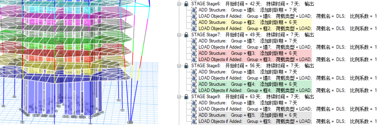The image size is (379, 125).
Task: Collapse the STAGE Stage7 tree node
Action: pyautogui.click(x=179, y=35)
